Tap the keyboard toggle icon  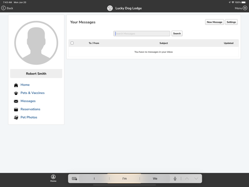point(74,178)
